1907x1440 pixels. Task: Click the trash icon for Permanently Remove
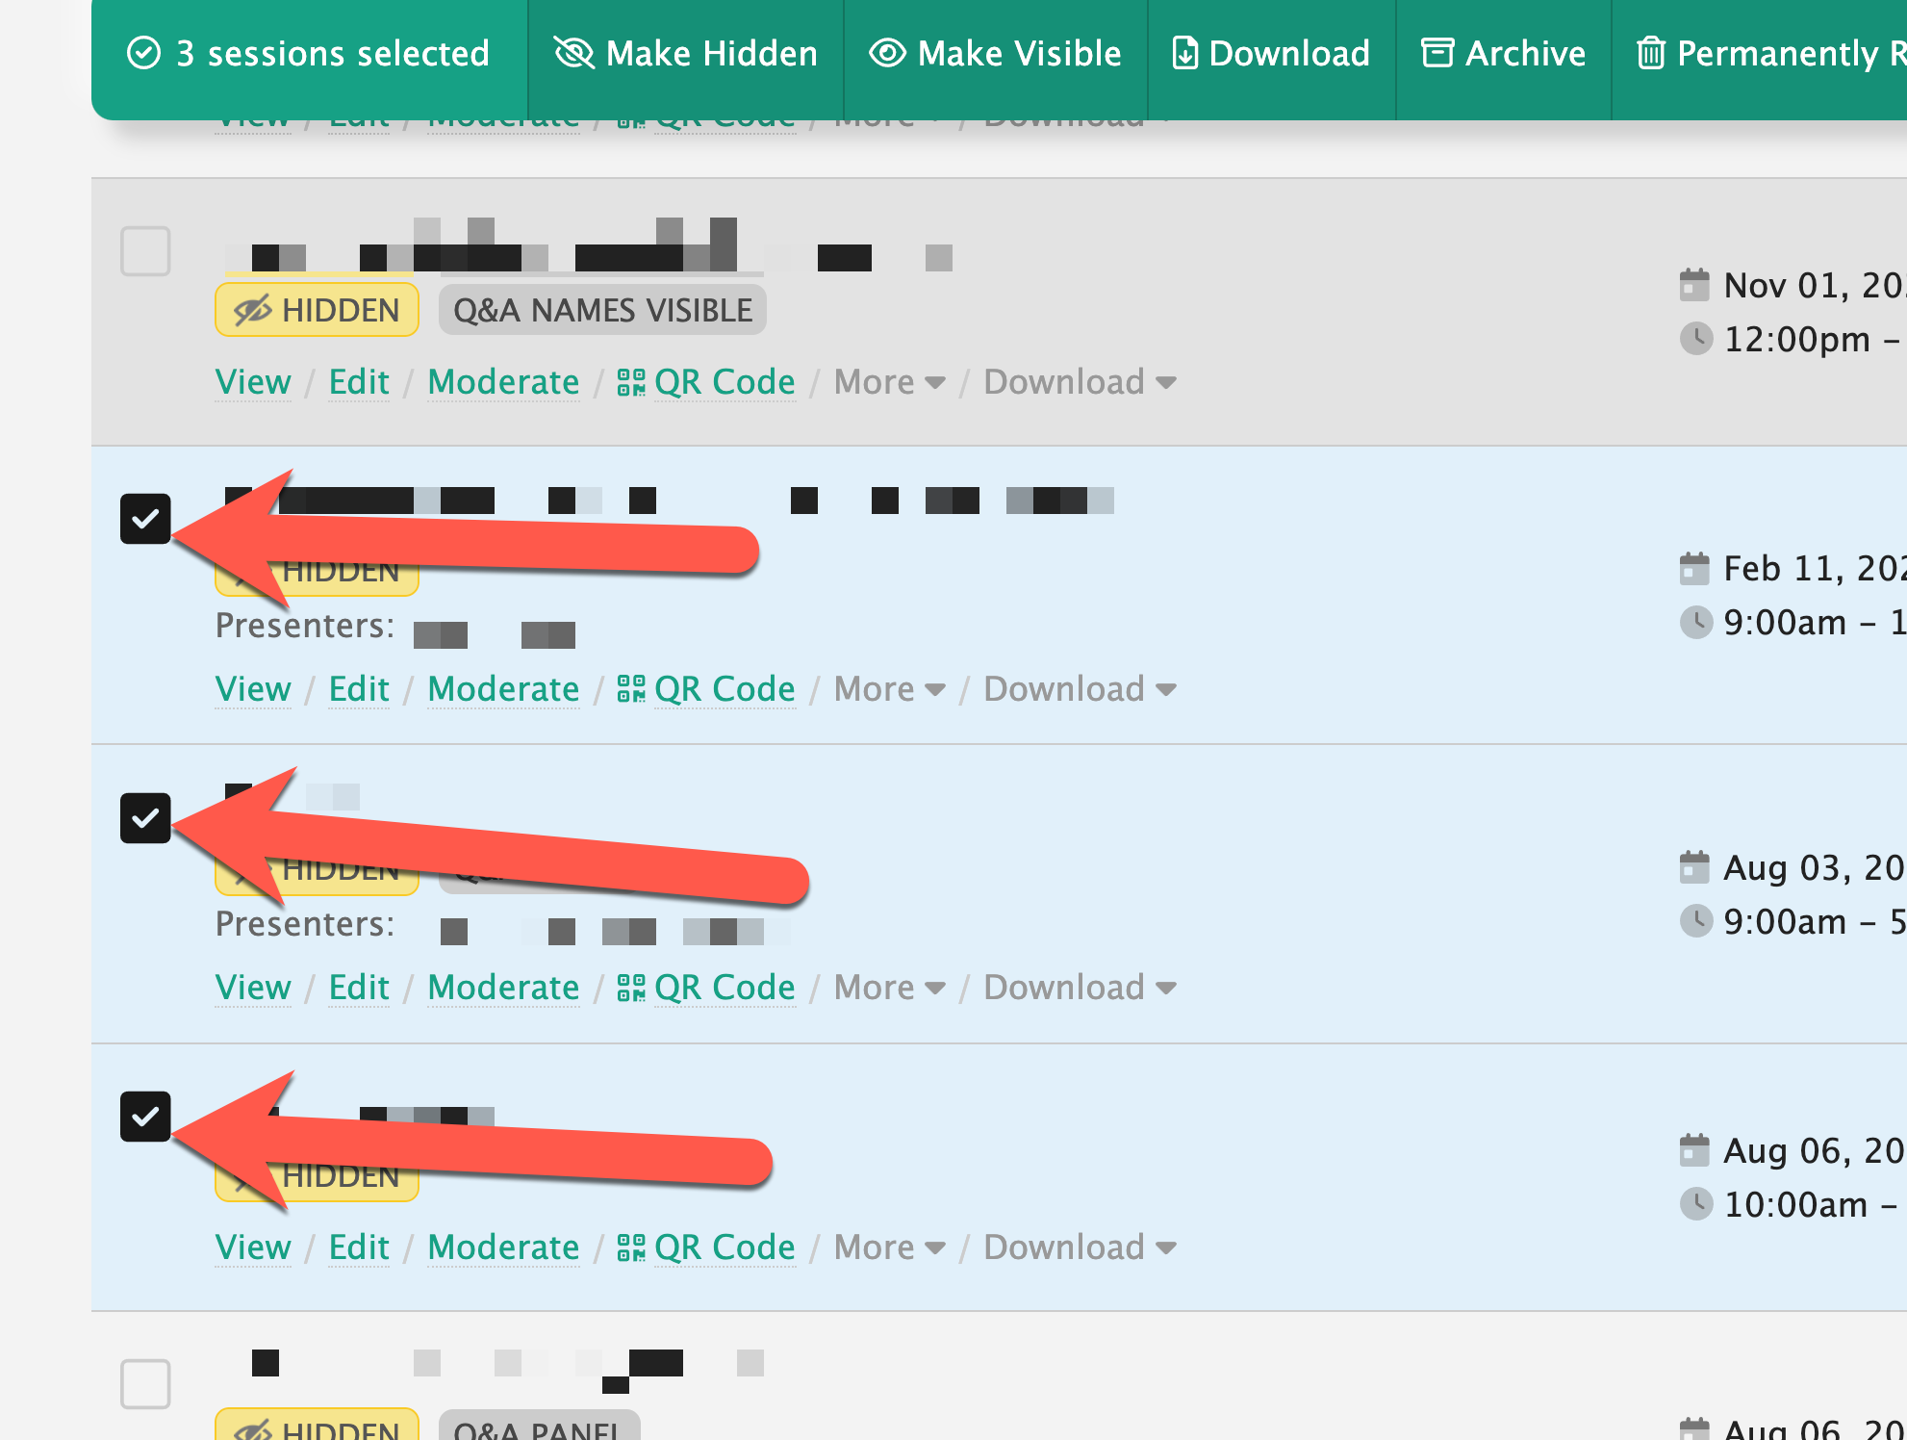coord(1651,53)
